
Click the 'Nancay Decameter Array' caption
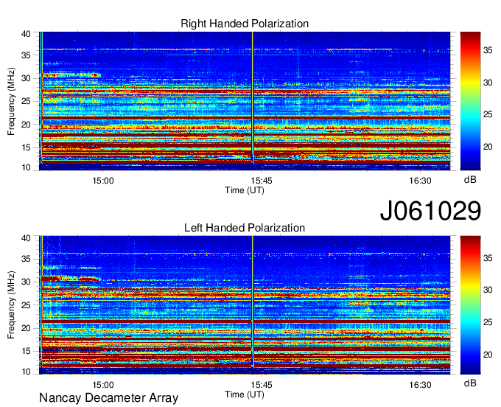tap(108, 398)
